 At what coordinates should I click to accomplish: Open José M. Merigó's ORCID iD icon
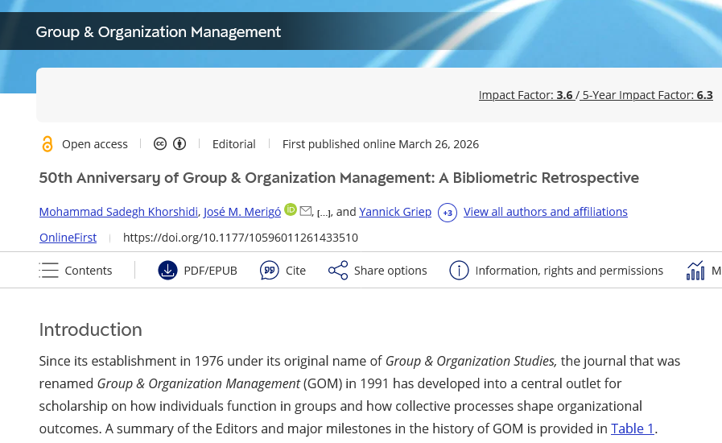[x=290, y=209]
